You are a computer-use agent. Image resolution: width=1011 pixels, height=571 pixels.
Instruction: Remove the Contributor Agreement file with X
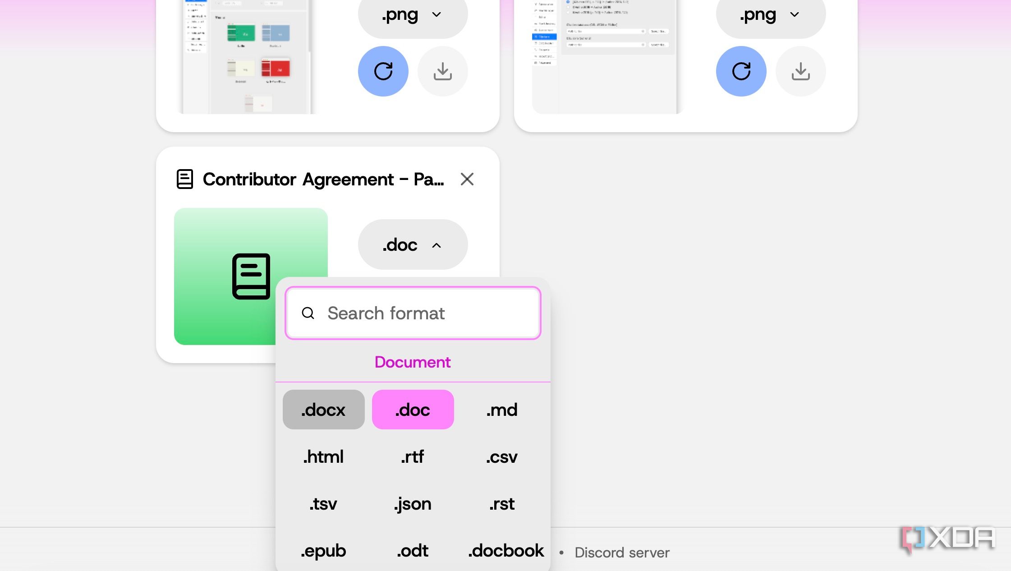[467, 180]
